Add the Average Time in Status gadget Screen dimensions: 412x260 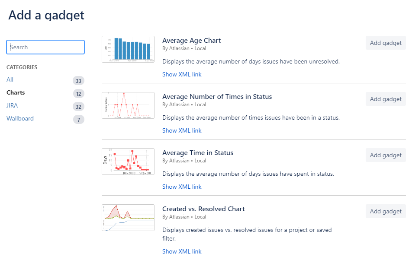pyautogui.click(x=386, y=155)
